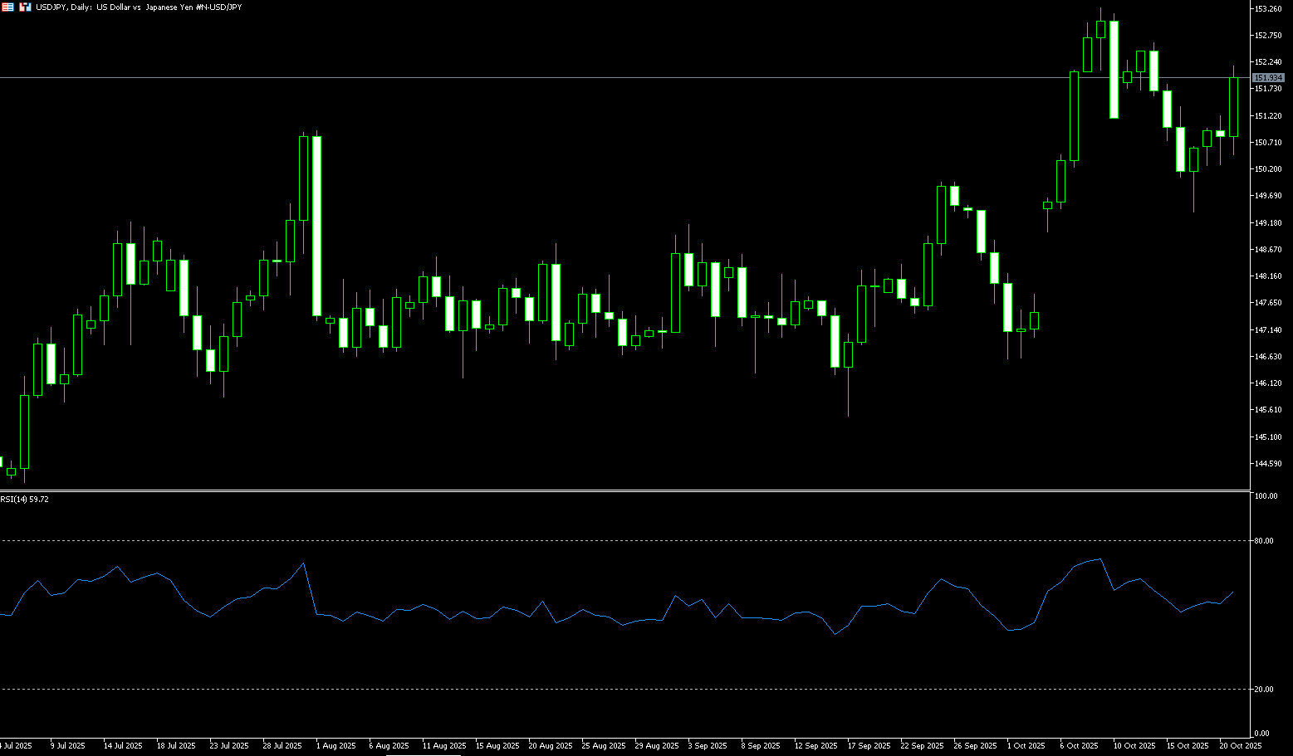Click the RSI(14) 59.72 indicator label

click(x=25, y=500)
